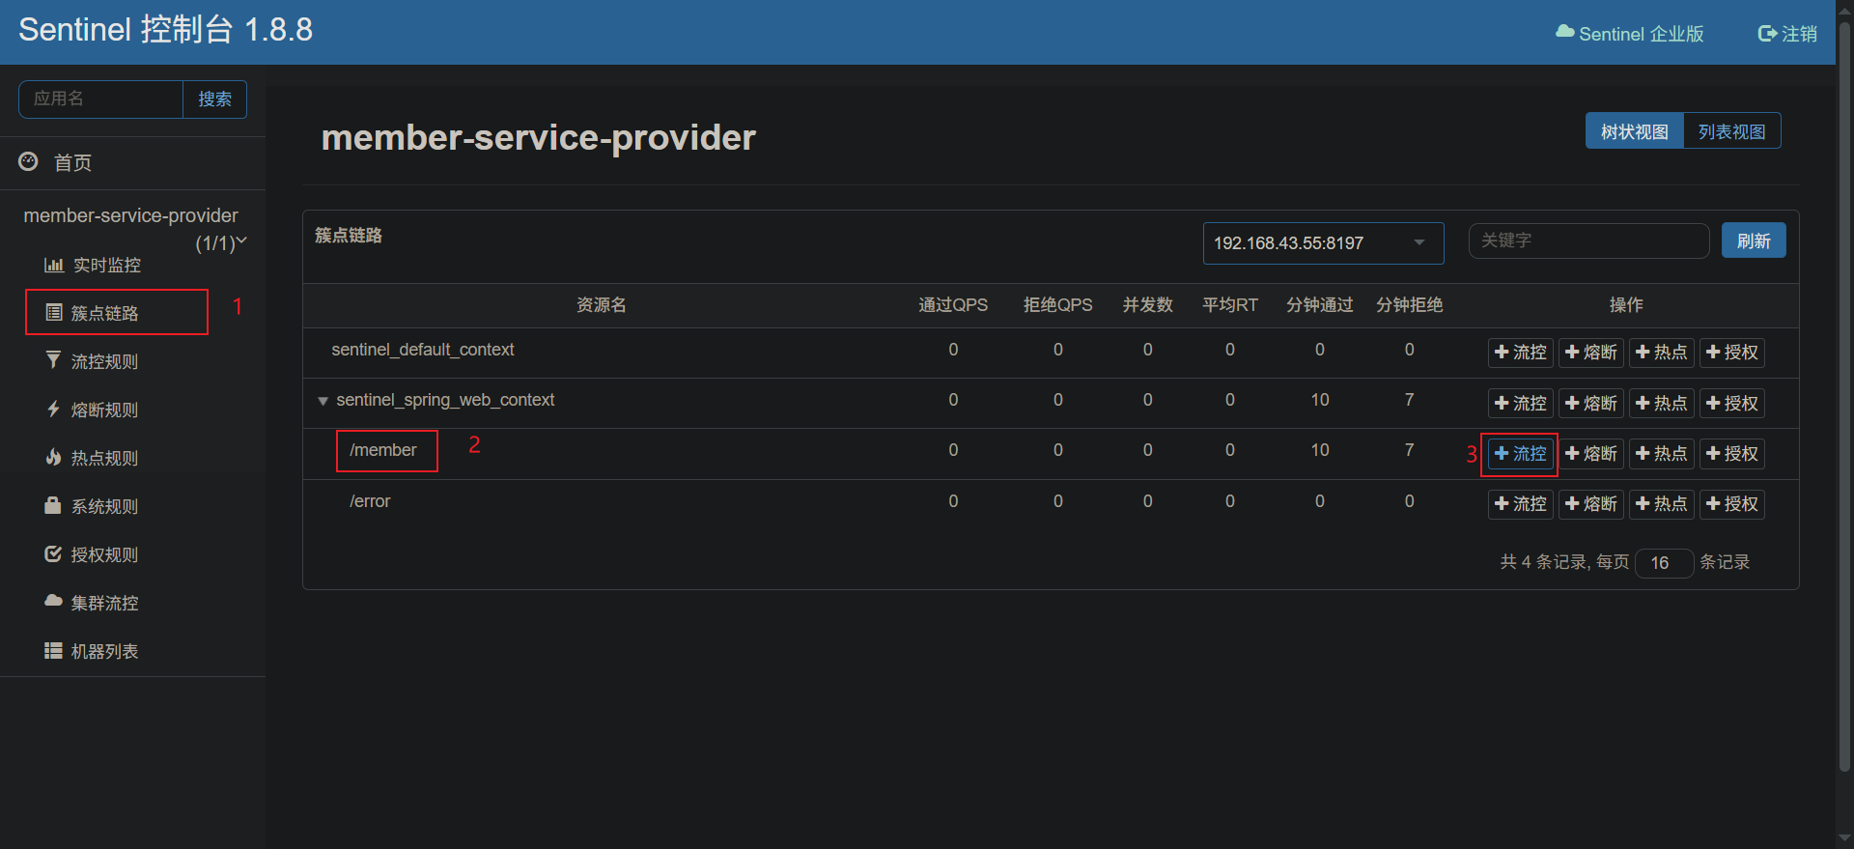Click the page vertical scrollbar
Image resolution: width=1854 pixels, height=849 pixels.
click(1844, 386)
